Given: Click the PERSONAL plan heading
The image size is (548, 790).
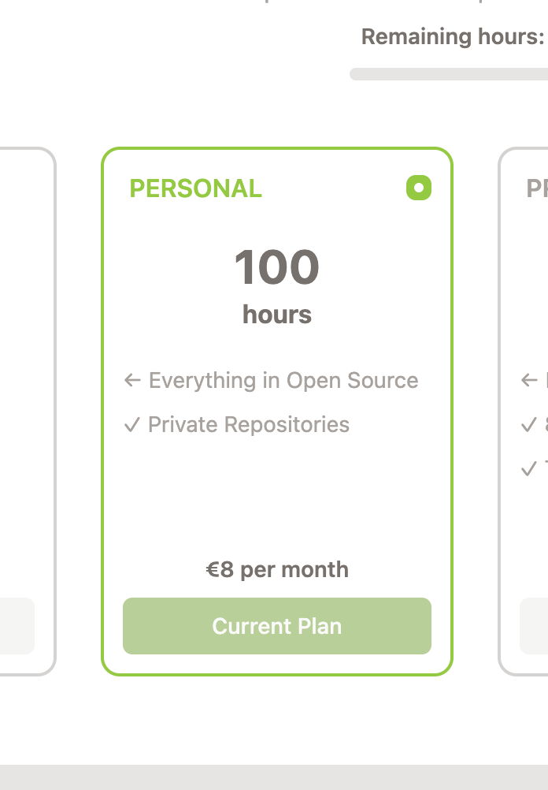Looking at the screenshot, I should tap(195, 189).
